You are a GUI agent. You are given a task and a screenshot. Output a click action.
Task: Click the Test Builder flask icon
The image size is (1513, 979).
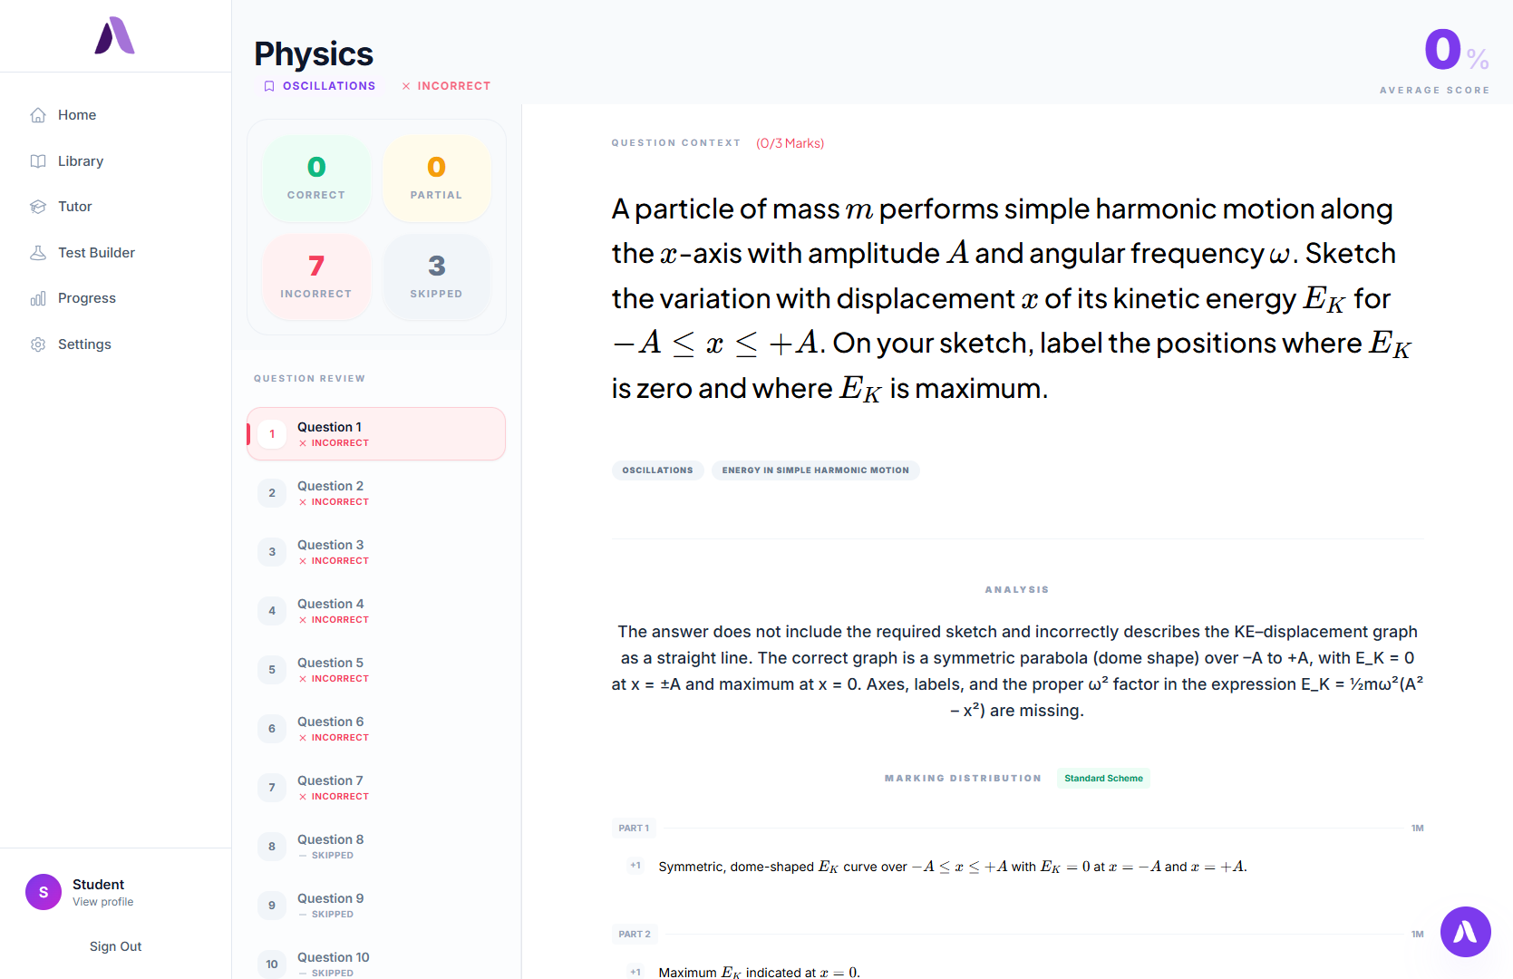tap(38, 253)
